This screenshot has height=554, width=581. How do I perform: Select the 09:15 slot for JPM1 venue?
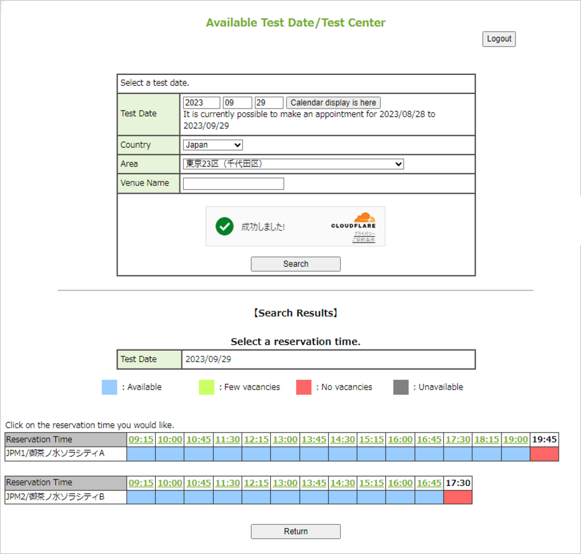[x=140, y=454]
